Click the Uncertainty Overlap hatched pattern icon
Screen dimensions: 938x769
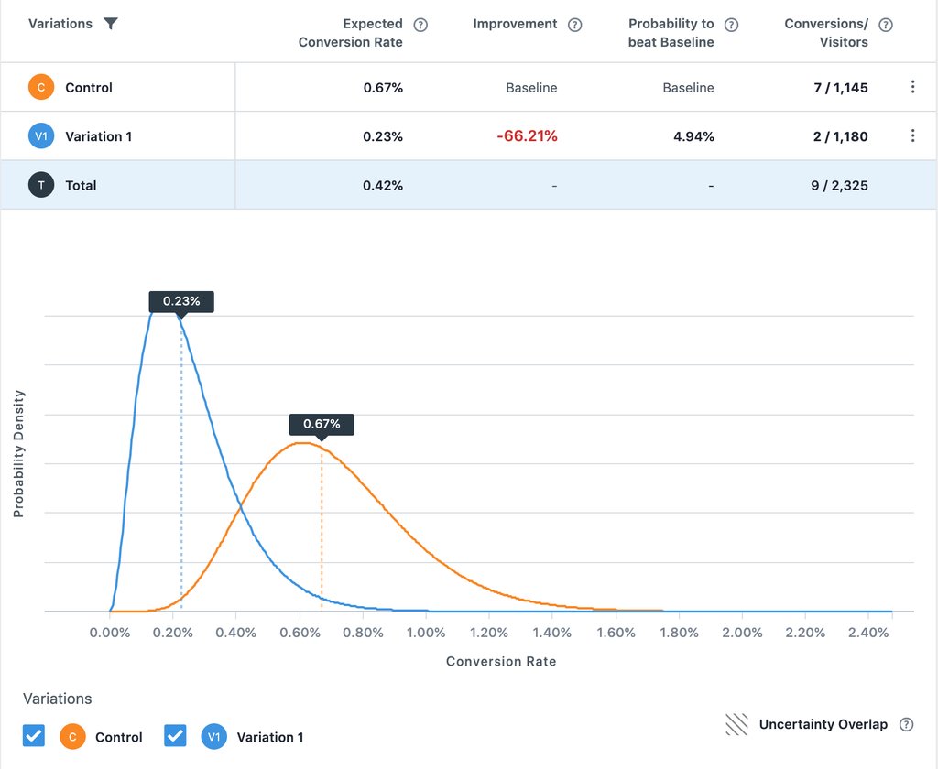tap(736, 724)
